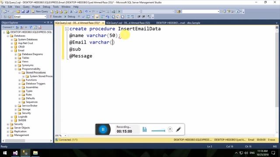This screenshot has width=280, height=157.
Task: Open the 195 % zoom level dropdown
Action: click(x=65, y=136)
